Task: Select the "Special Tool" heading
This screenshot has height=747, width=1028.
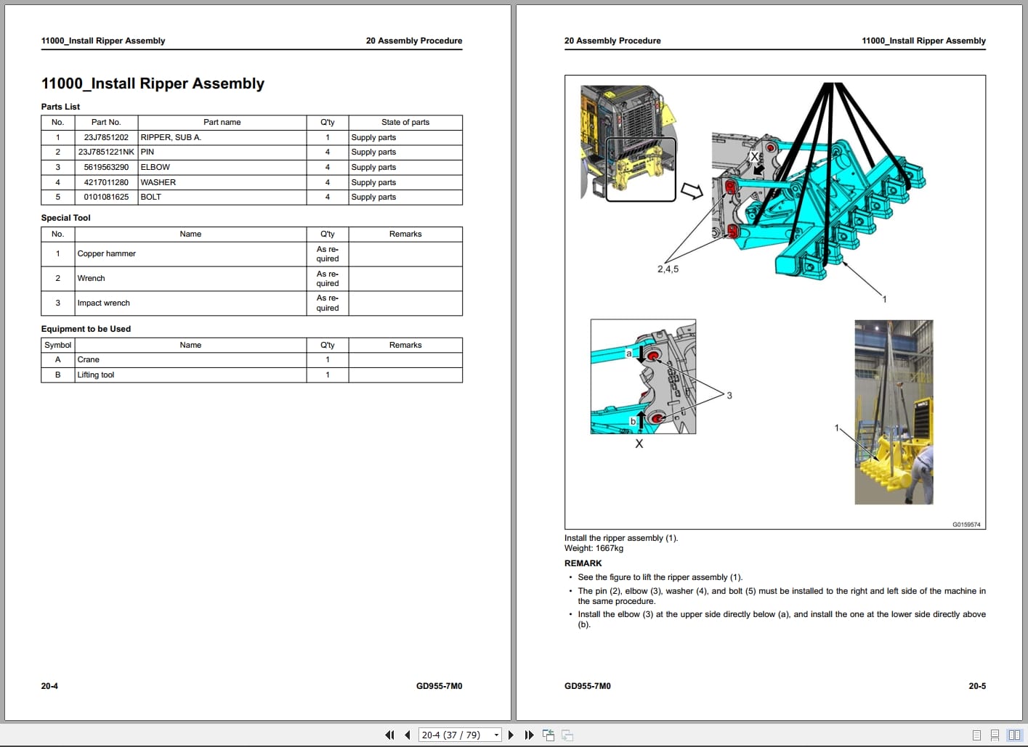Action: point(65,218)
